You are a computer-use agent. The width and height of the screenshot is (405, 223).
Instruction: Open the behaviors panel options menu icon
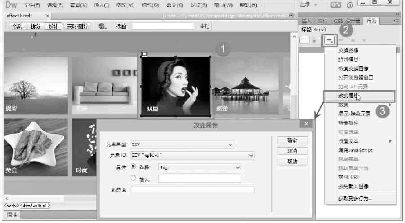tap(396, 21)
